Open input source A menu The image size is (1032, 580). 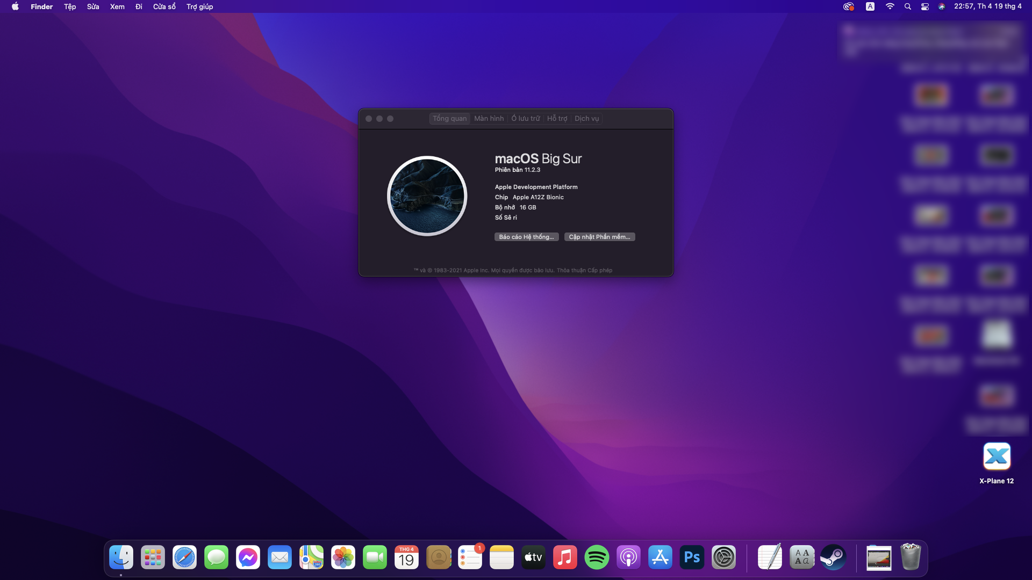(x=870, y=6)
